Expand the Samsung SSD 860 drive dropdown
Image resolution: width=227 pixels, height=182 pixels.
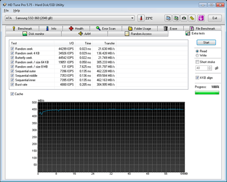[x=132, y=18]
